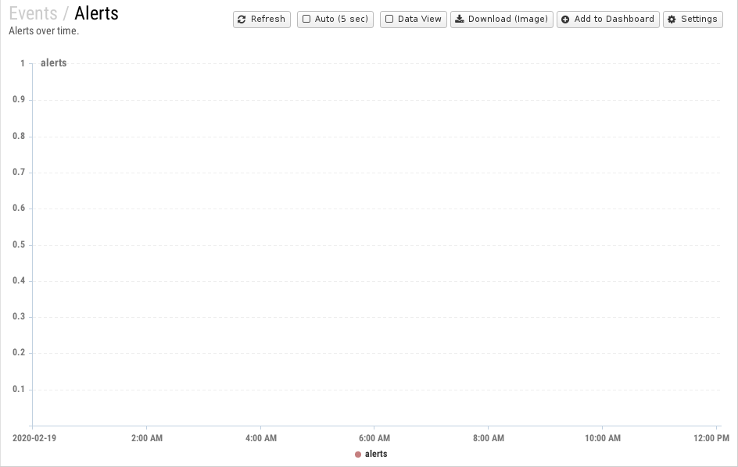Go to Events breadcrumb link
The width and height of the screenshot is (738, 467).
pyautogui.click(x=33, y=13)
